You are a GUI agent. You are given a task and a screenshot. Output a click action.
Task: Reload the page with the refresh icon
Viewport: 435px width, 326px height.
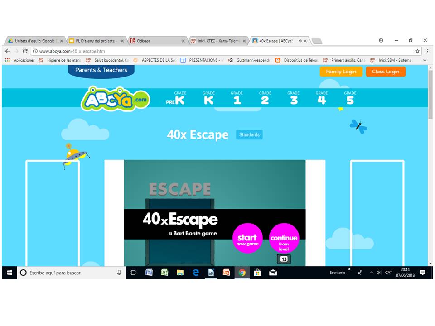(25, 51)
